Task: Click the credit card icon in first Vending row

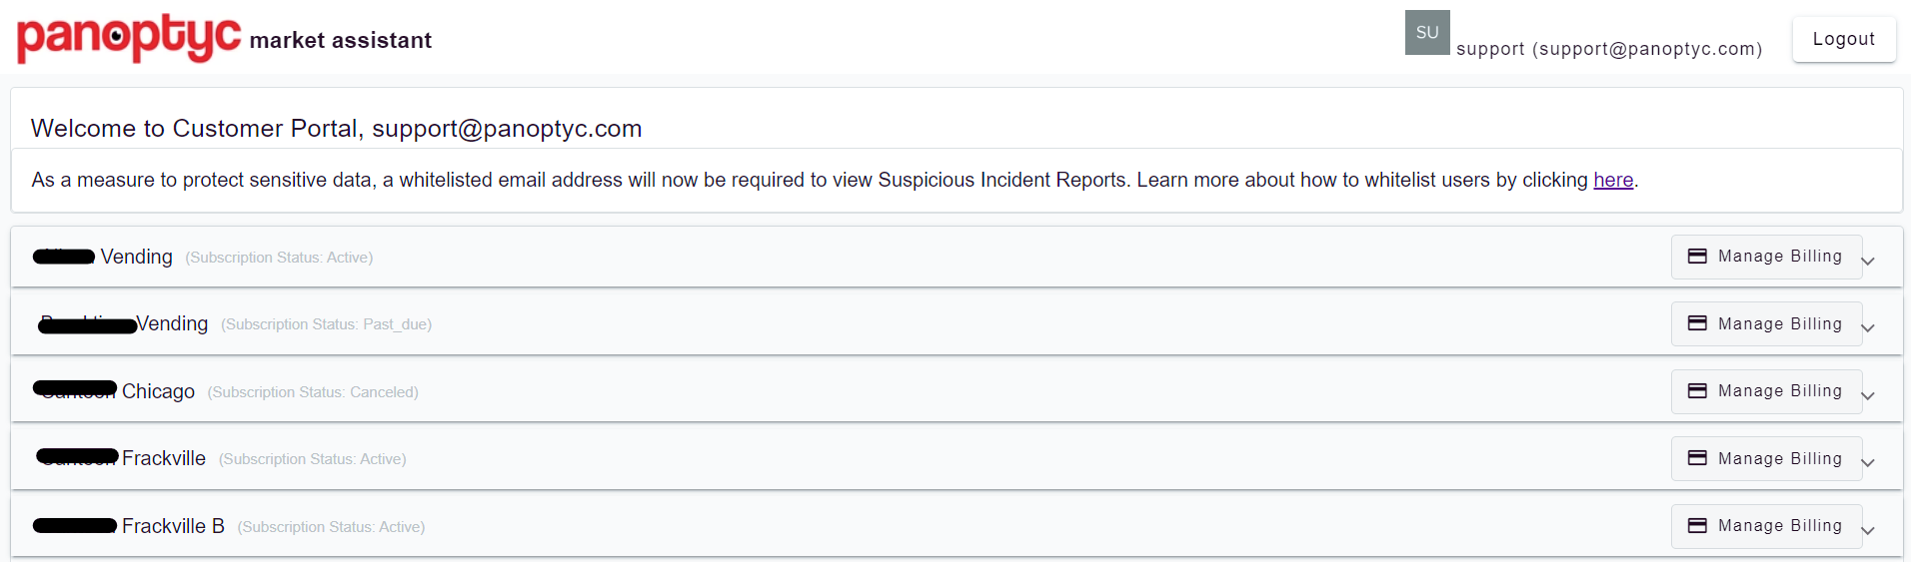Action: pos(1697,257)
